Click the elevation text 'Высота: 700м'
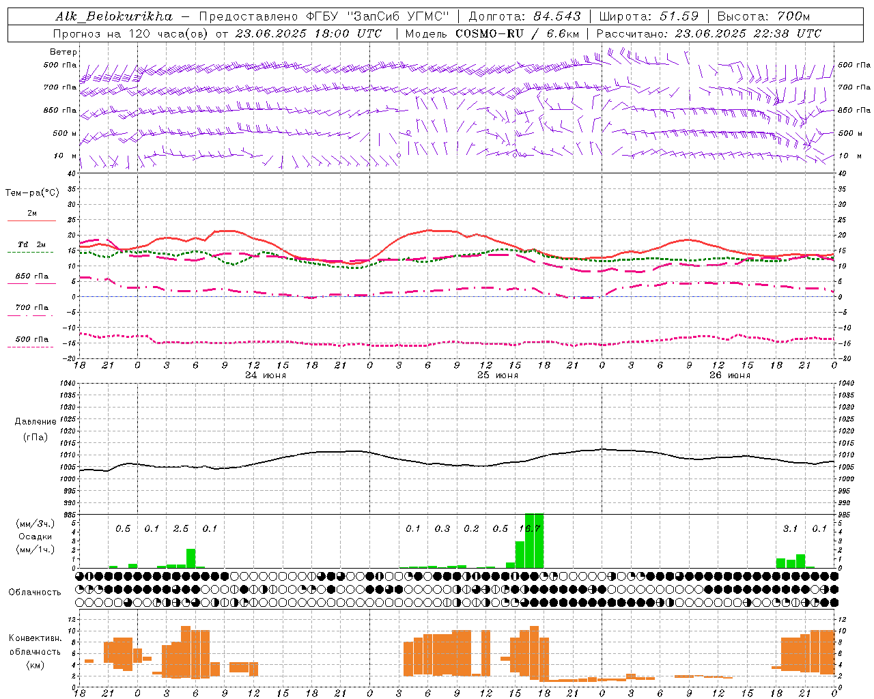The image size is (874, 699). tap(763, 16)
